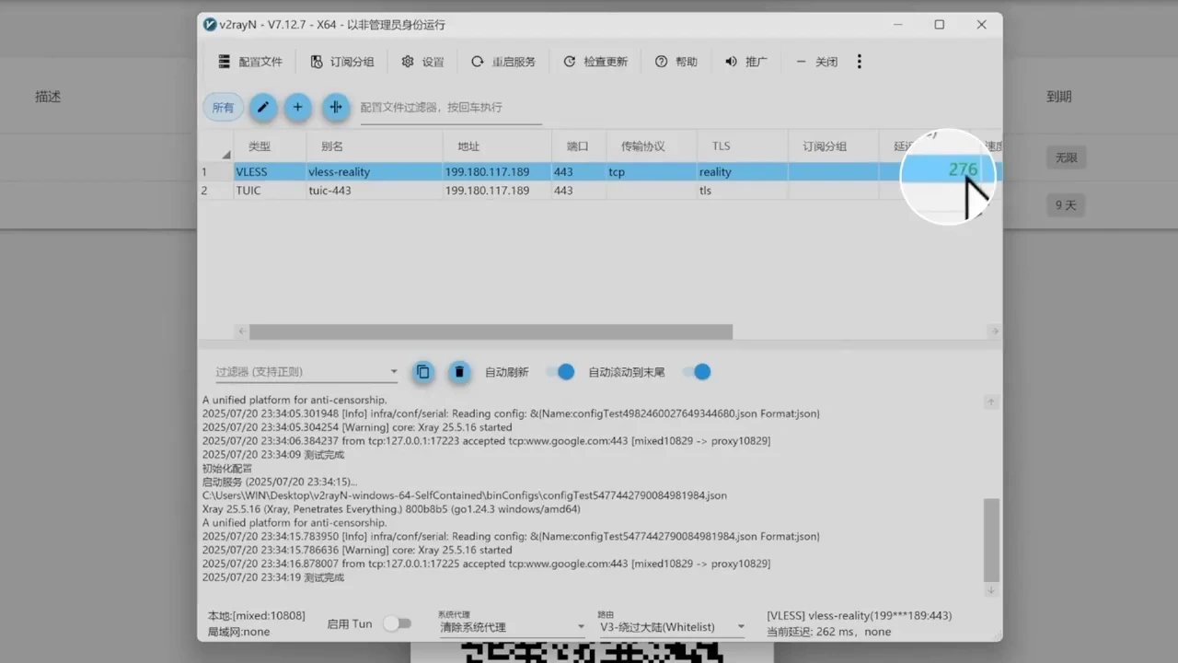Select the TUIC type cell
Screen dimensions: 1178x663
270,191
